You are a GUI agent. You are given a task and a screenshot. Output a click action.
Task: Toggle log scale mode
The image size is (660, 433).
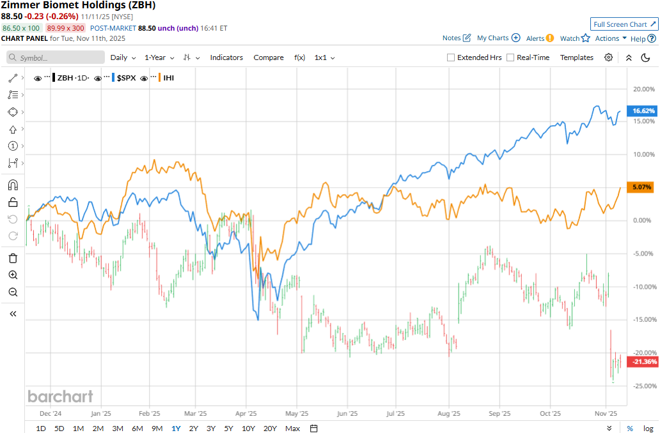pos(648,429)
